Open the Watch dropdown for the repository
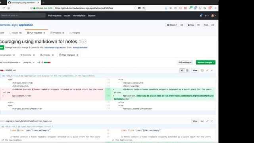254x143 pixels. [x=172, y=25]
